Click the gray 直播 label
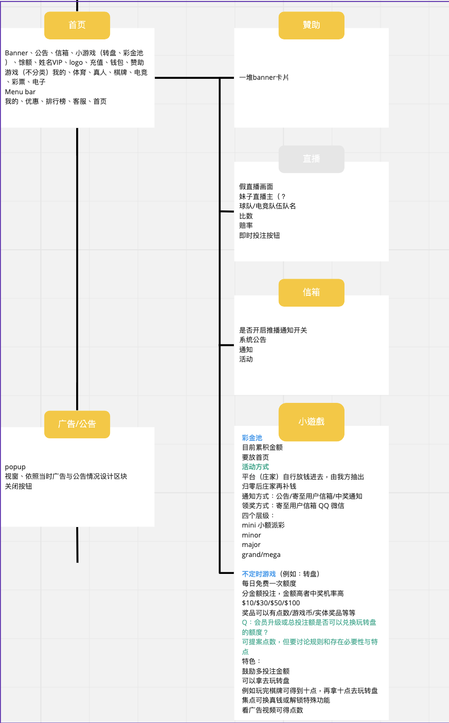 pyautogui.click(x=311, y=159)
